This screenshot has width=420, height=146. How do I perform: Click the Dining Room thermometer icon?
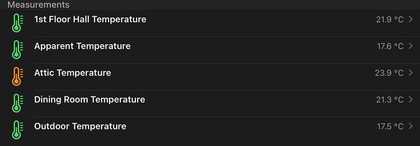tap(17, 103)
